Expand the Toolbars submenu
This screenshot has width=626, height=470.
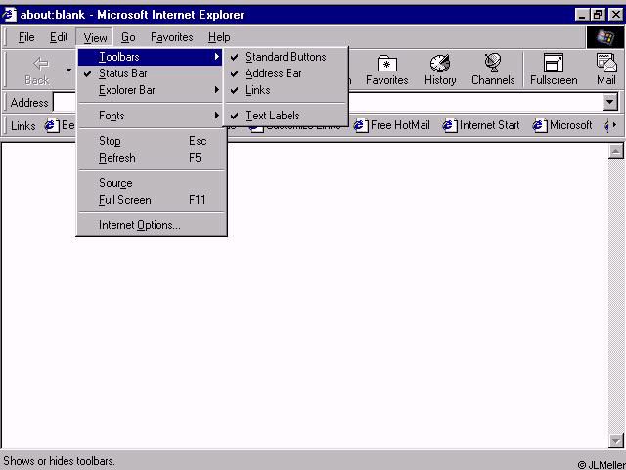pos(151,57)
